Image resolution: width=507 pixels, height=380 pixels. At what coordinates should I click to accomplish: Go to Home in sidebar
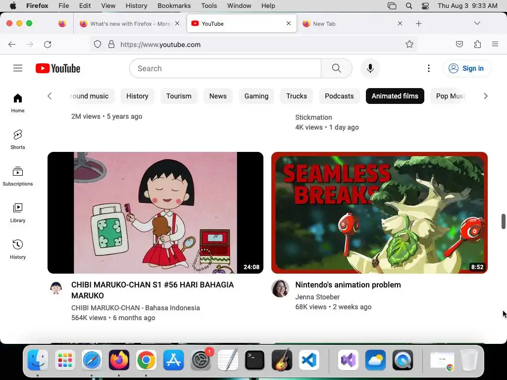(18, 103)
